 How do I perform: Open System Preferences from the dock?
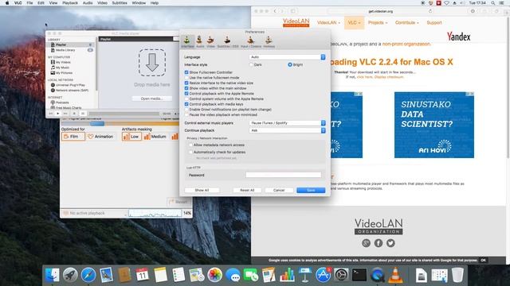point(341,276)
